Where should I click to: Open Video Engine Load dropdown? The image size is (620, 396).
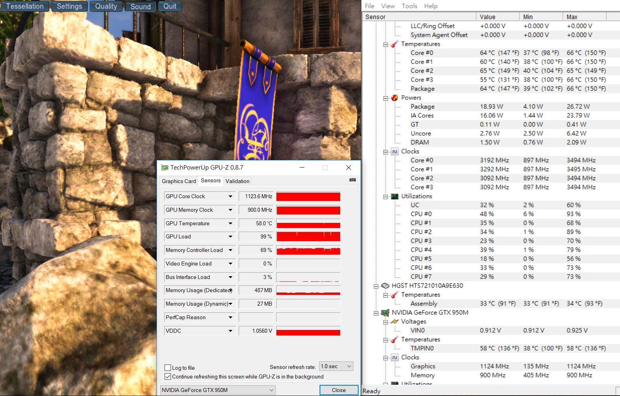(x=230, y=264)
